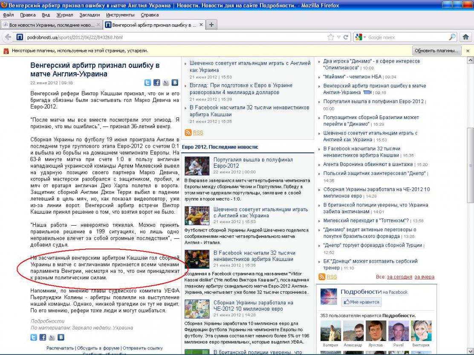
Task: Switch to 'Все новости Украины' tab
Action: point(52,25)
